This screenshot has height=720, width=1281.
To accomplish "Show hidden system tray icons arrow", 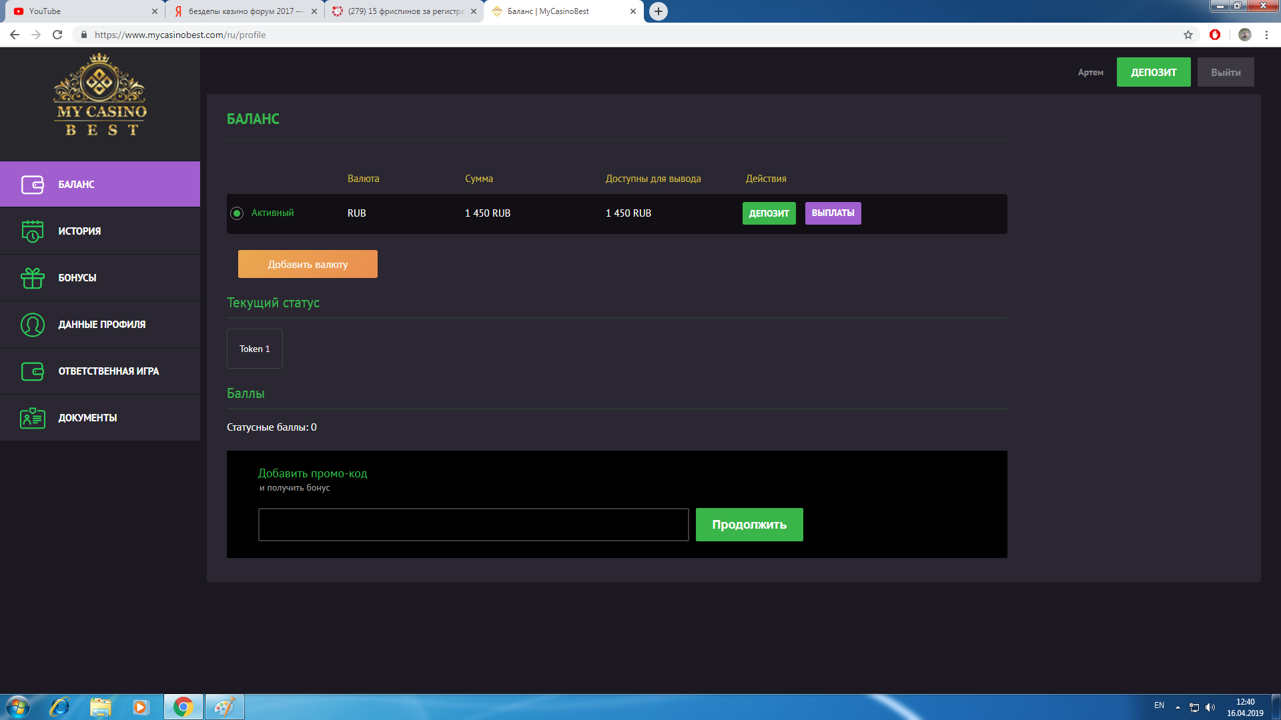I will pos(1178,707).
